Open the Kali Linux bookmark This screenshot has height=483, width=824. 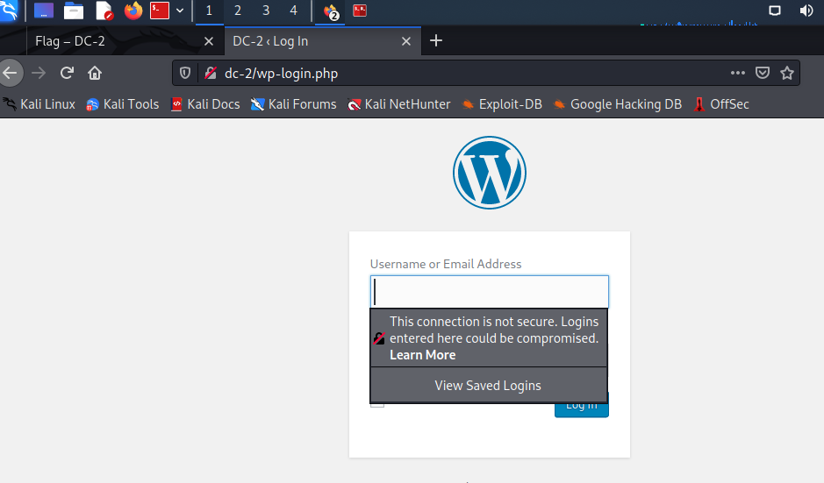[39, 104]
